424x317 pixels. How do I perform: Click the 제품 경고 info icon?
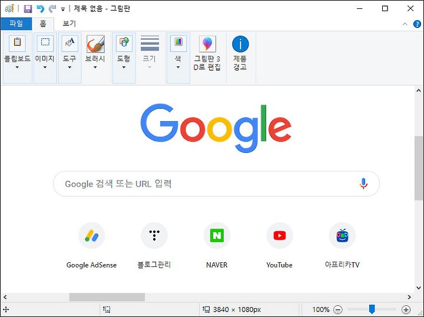click(x=240, y=44)
